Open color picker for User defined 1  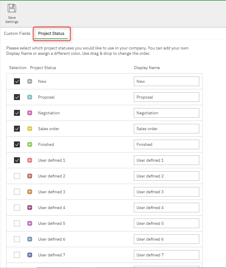click(30, 160)
